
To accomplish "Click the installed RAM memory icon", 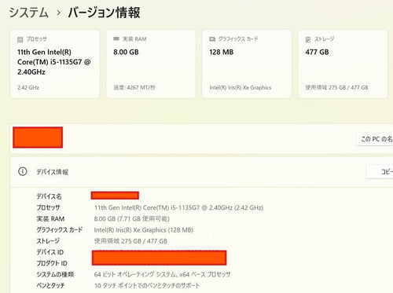I will click(x=116, y=39).
